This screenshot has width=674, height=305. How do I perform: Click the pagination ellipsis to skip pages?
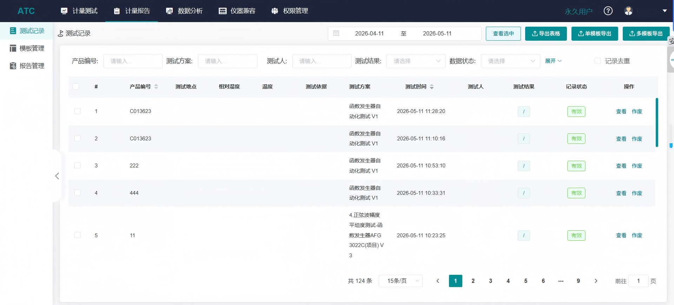click(x=561, y=281)
